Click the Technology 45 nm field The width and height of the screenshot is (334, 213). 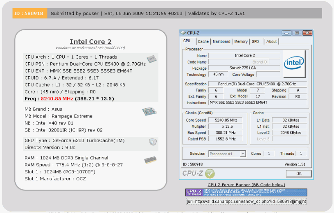point(218,74)
